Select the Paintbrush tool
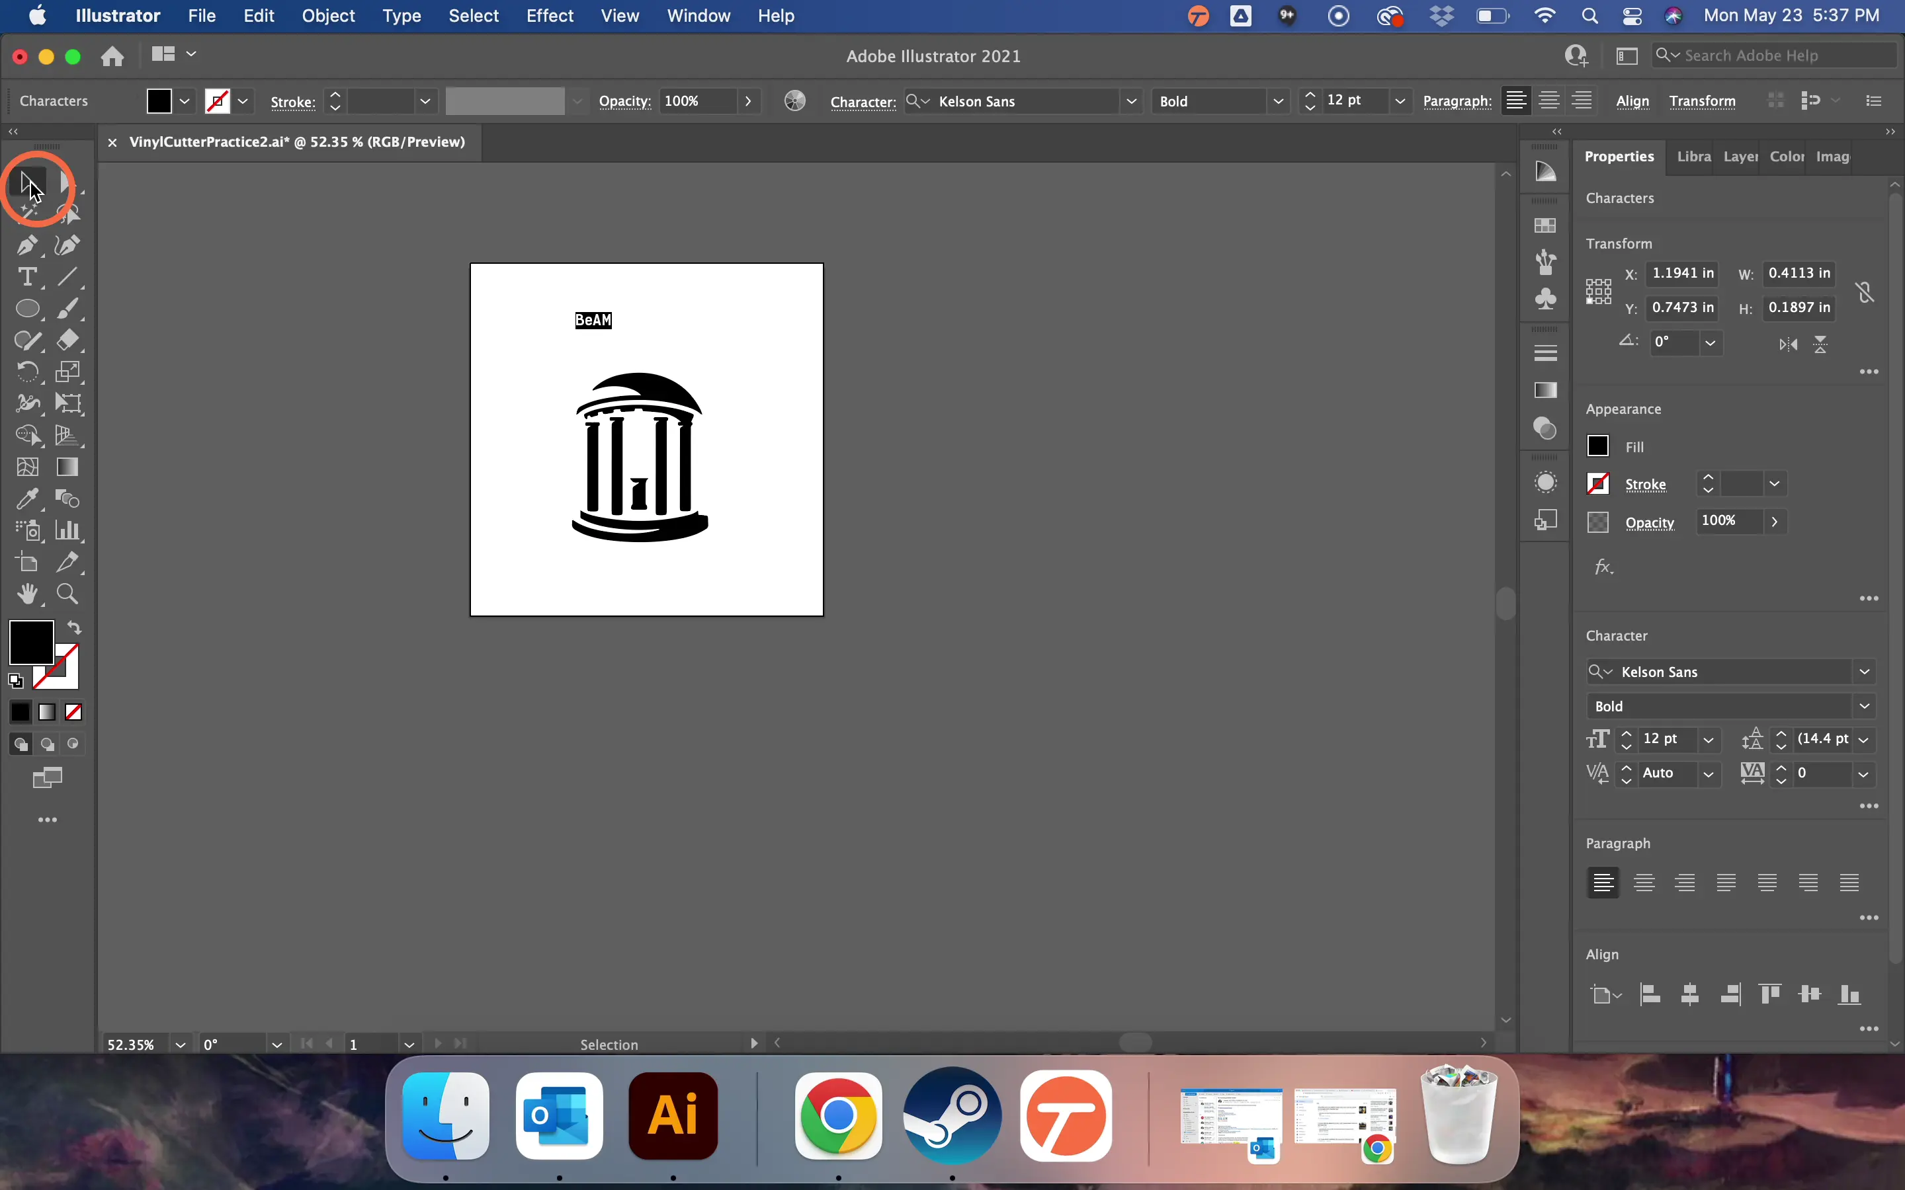Screen dimensions: 1905x1190 (67, 309)
